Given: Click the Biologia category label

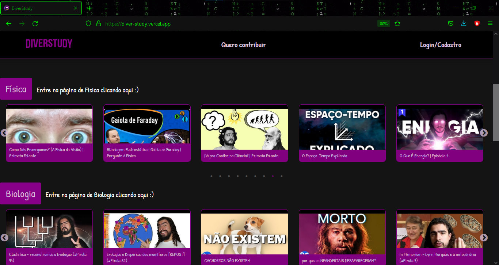Looking at the screenshot, I should click(20, 193).
